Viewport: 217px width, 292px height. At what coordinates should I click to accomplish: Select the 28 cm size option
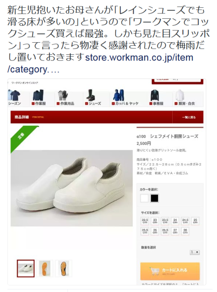[185, 231]
